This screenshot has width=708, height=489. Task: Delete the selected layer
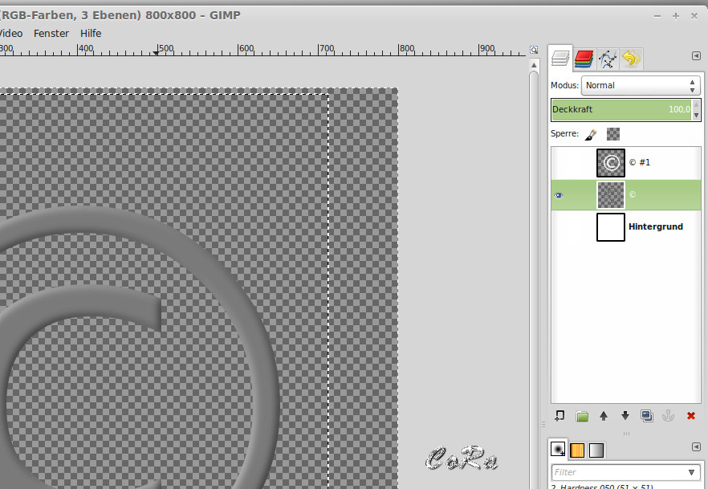pos(690,416)
